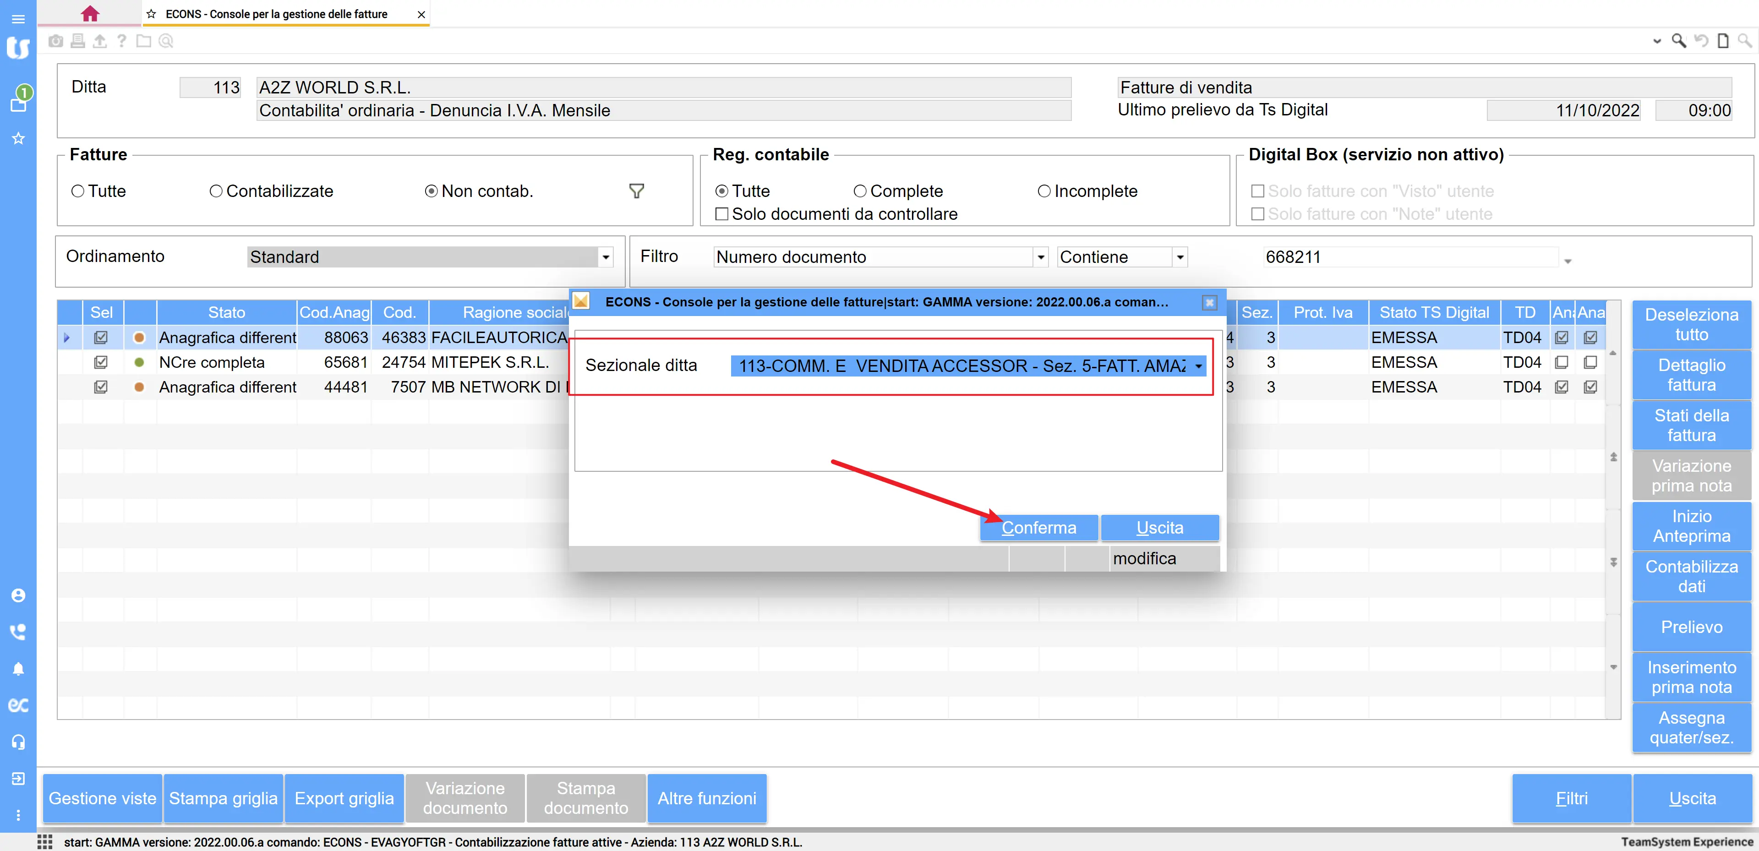1759x851 pixels.
Task: Open the Sezionale ditta dropdown
Action: click(1198, 366)
